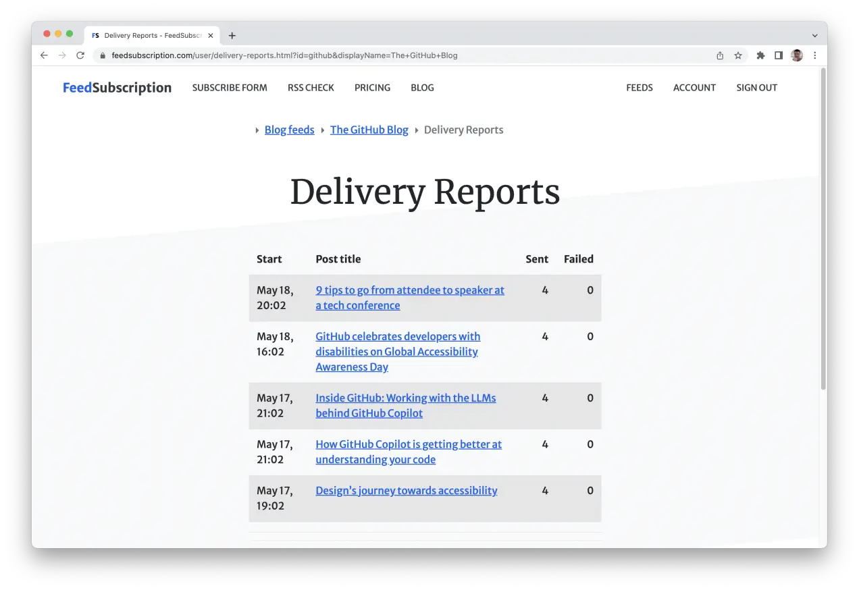The width and height of the screenshot is (859, 590).
Task: View site security via the padlock icon
Action: (x=102, y=55)
